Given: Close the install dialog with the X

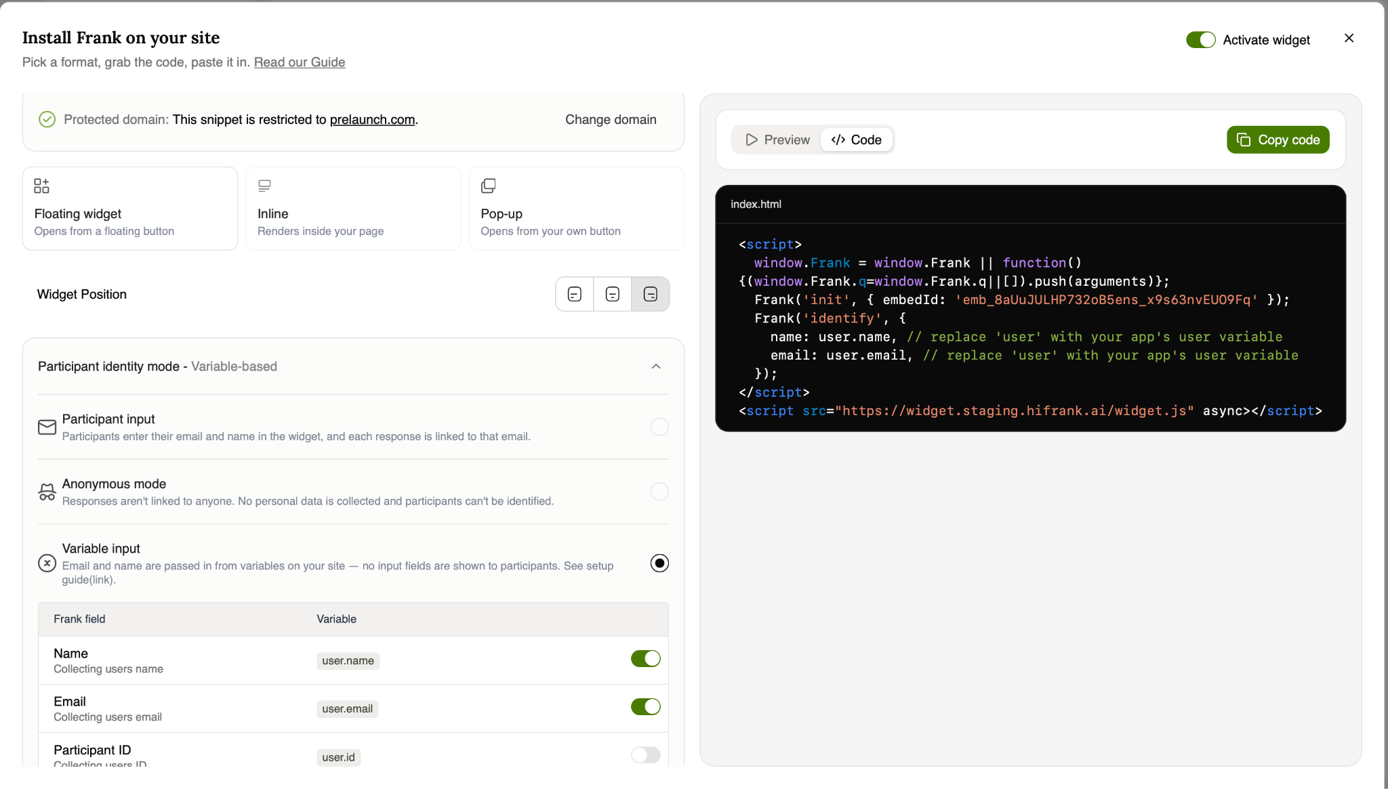Looking at the screenshot, I should 1349,39.
